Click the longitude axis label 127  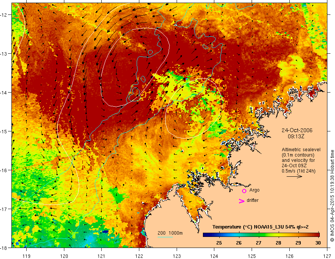click(327, 256)
